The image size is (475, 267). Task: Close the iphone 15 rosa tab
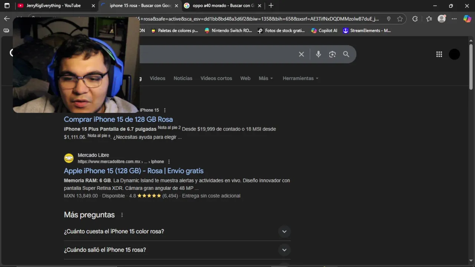[x=176, y=6]
